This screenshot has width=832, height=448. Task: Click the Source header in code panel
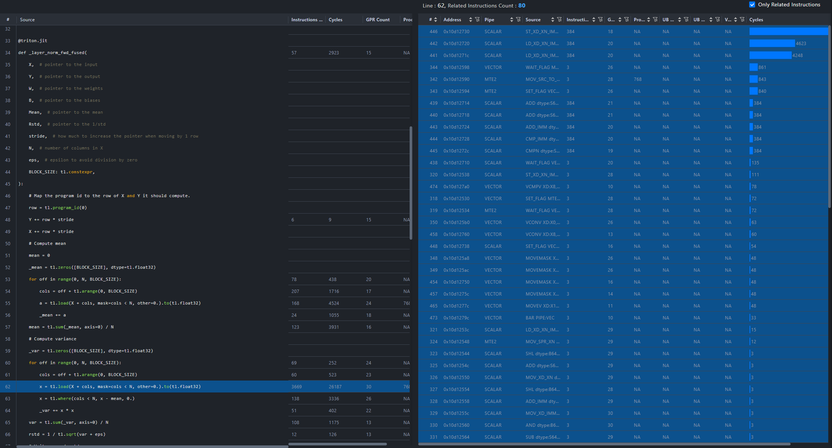pyautogui.click(x=27, y=20)
